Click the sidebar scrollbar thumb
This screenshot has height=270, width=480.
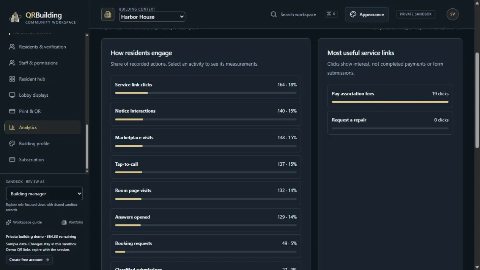click(x=87, y=146)
